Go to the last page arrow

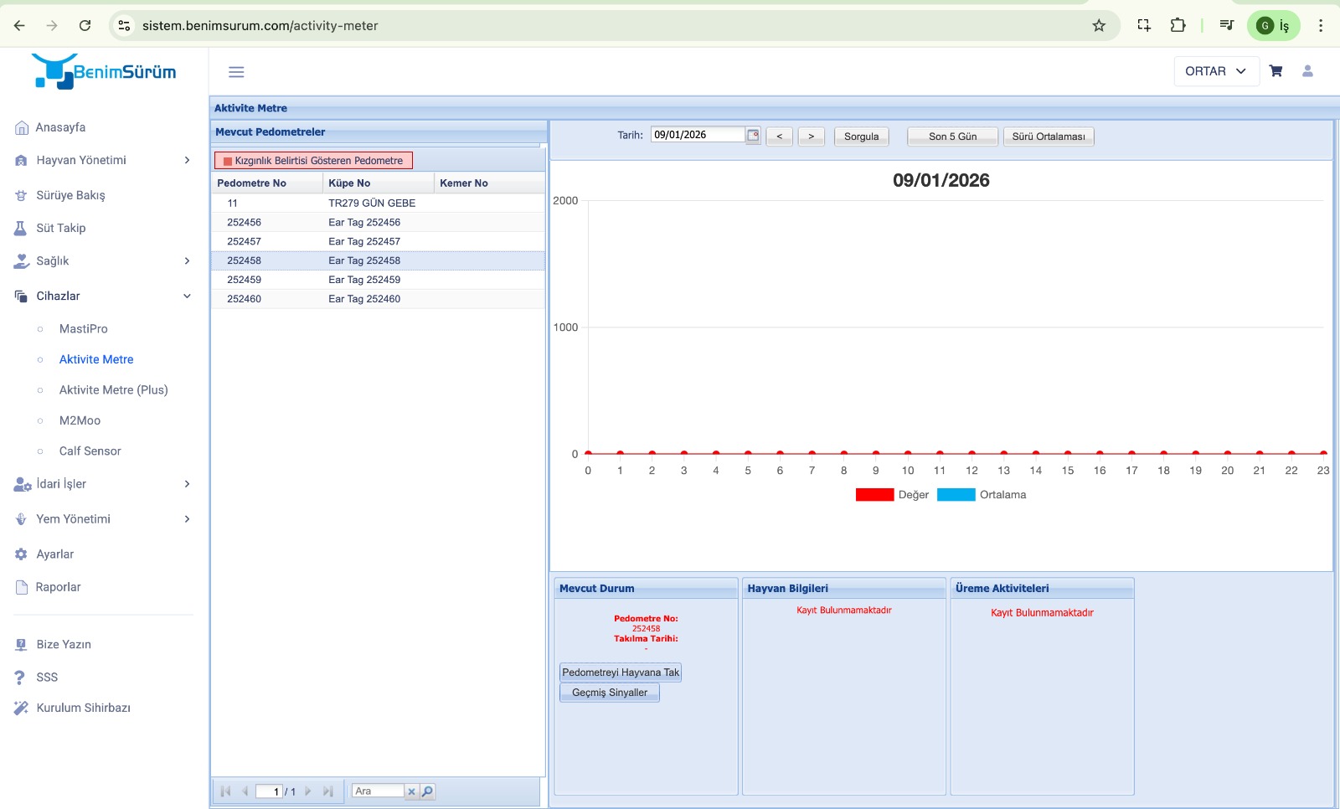[327, 791]
